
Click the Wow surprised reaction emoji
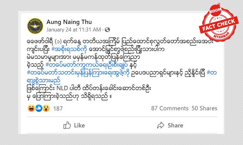coord(46,108)
